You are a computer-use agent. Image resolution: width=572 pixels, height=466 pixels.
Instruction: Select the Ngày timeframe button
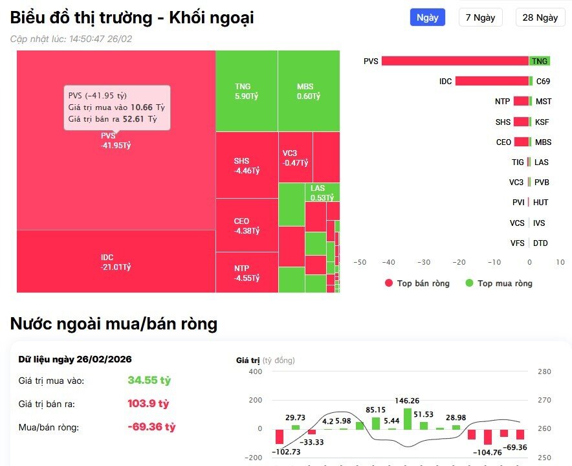[x=427, y=17]
